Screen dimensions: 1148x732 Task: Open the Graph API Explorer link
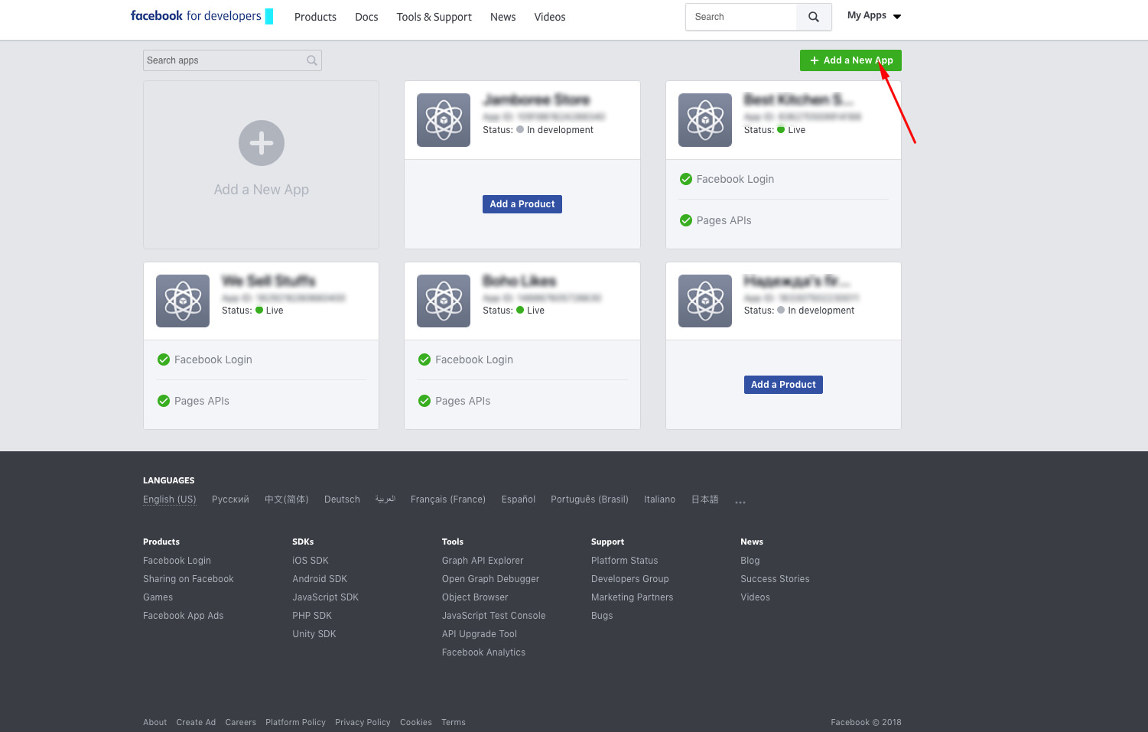tap(483, 561)
